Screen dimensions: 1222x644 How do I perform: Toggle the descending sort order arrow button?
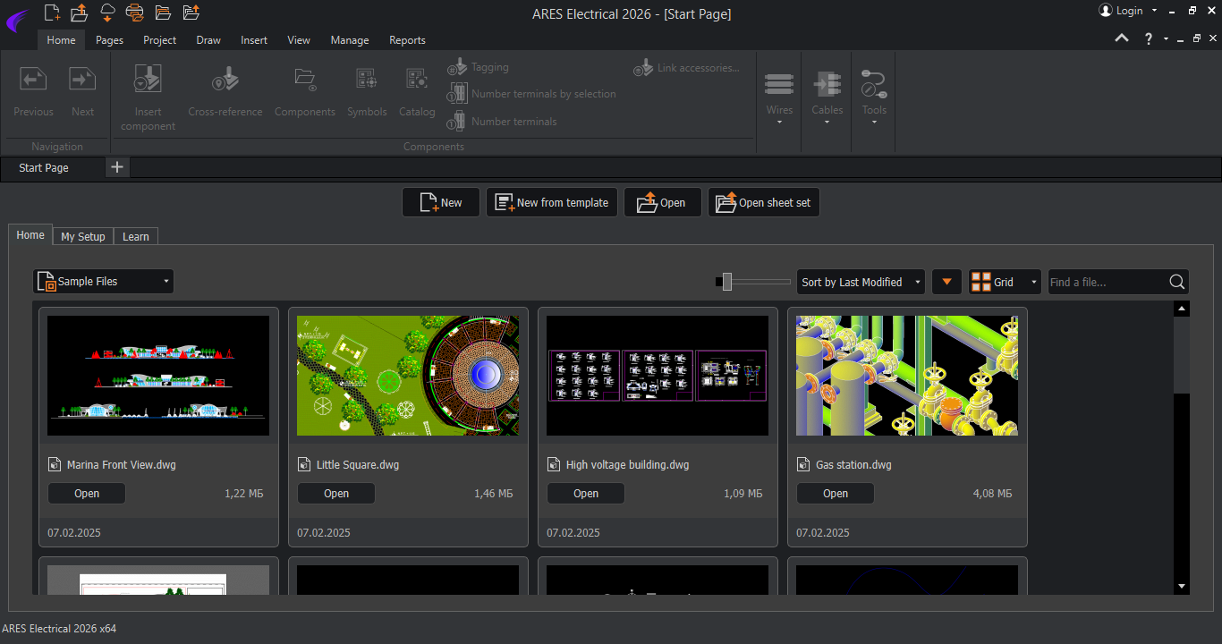click(x=946, y=282)
